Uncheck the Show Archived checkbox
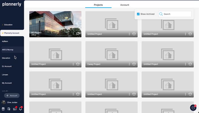Viewport: 199px width, 113px height. pyautogui.click(x=138, y=14)
